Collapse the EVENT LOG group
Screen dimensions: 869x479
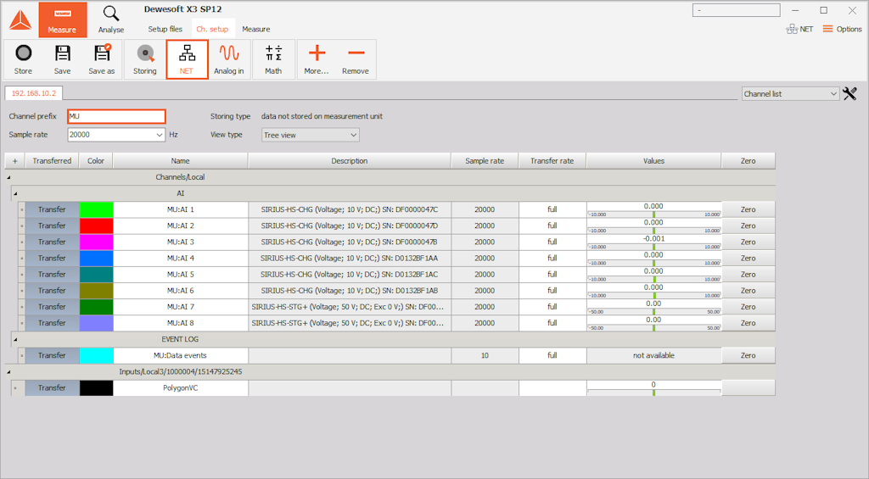click(15, 339)
